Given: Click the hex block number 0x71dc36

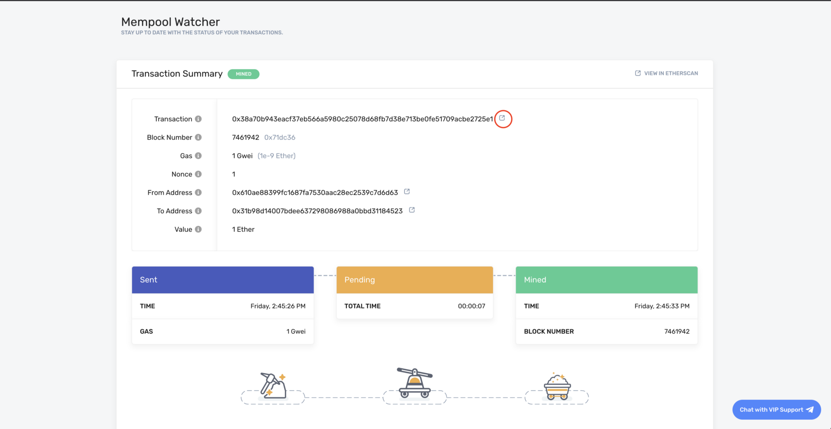Looking at the screenshot, I should [280, 137].
